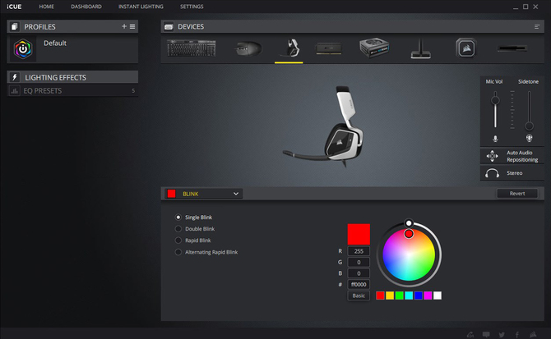
Task: Click the B value input field
Action: [359, 273]
